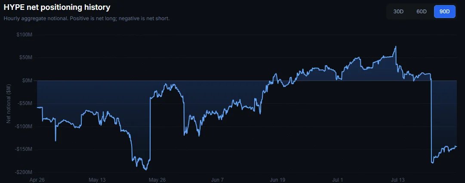465x183 pixels.
Task: Click the Jul 1 date label
Action: [x=338, y=180]
